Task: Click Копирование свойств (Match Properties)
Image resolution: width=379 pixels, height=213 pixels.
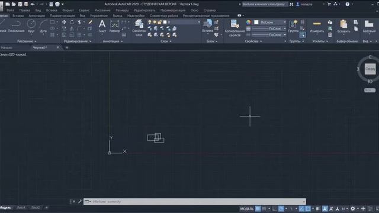Action: point(235,28)
